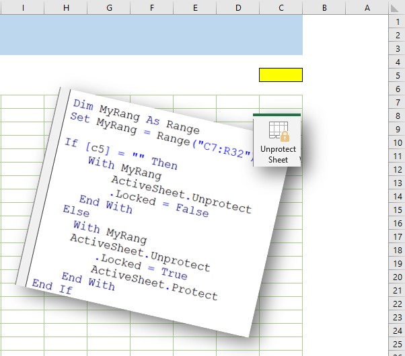This screenshot has width=405, height=356.
Task: Click the Select All corner triangle
Action: tap(397, 8)
